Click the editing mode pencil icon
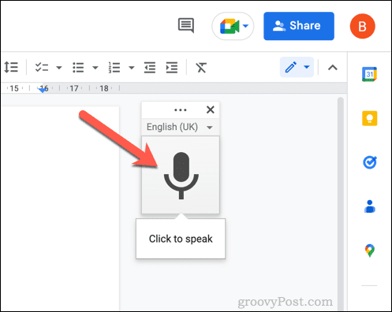This screenshot has height=312, width=392. coord(291,67)
